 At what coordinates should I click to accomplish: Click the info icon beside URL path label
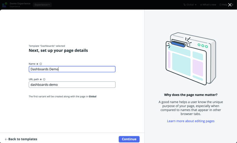click(44, 79)
